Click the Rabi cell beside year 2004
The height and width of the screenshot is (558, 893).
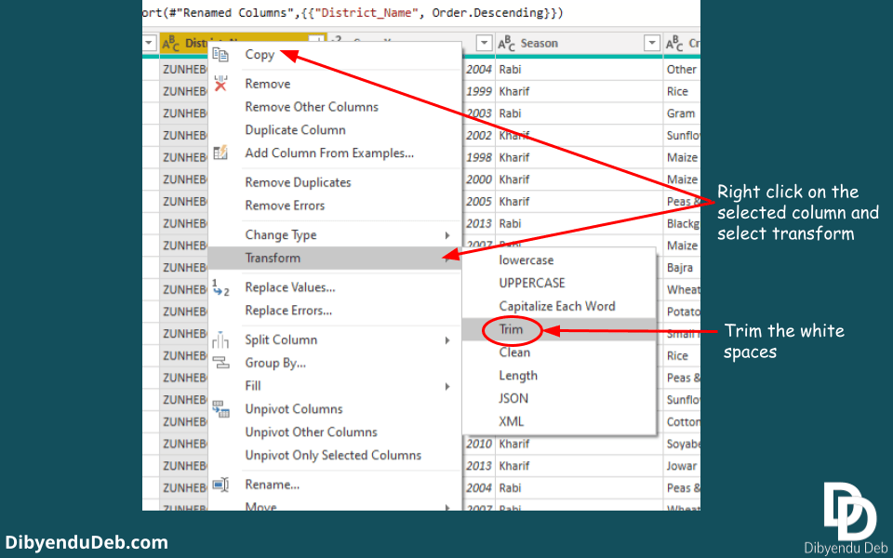point(579,70)
